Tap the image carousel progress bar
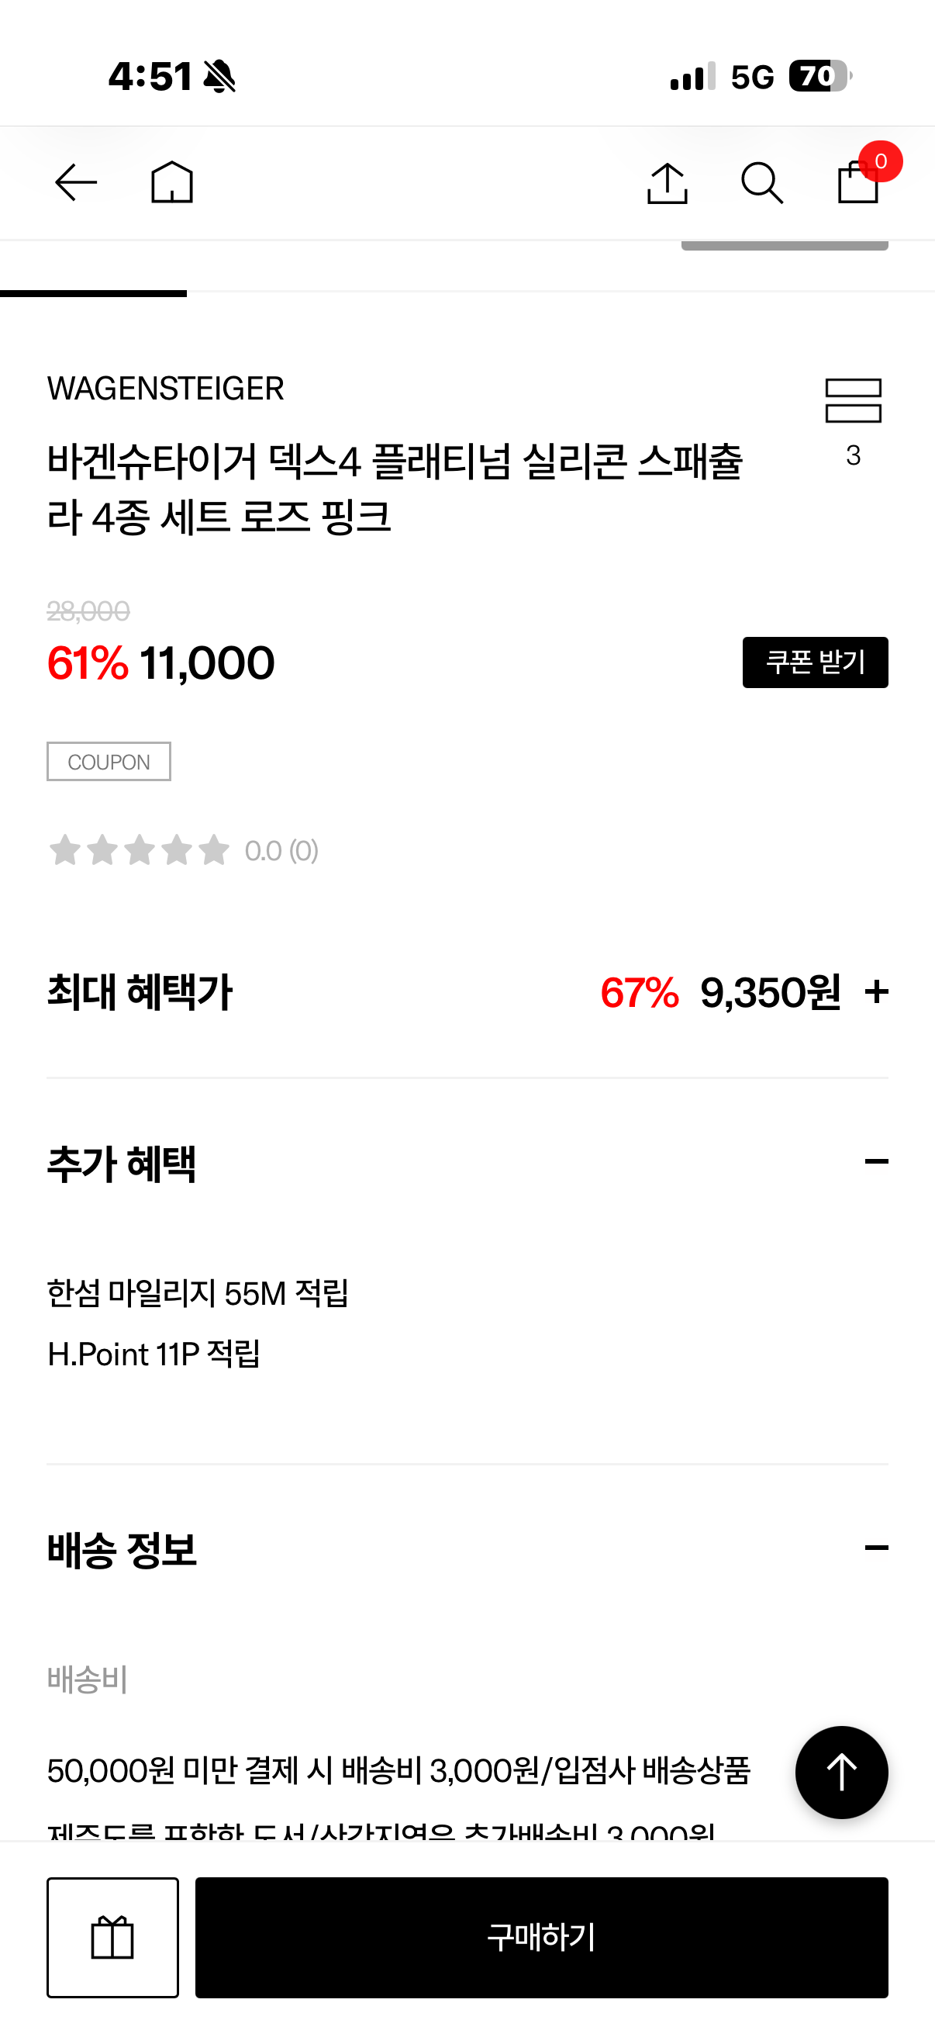The width and height of the screenshot is (935, 2034). point(467,293)
